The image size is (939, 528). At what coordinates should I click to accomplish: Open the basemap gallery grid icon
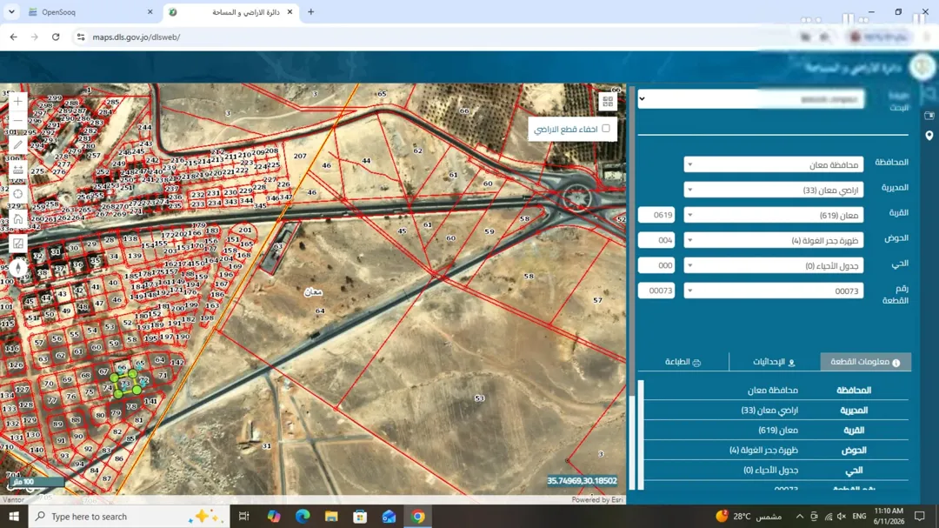[608, 102]
